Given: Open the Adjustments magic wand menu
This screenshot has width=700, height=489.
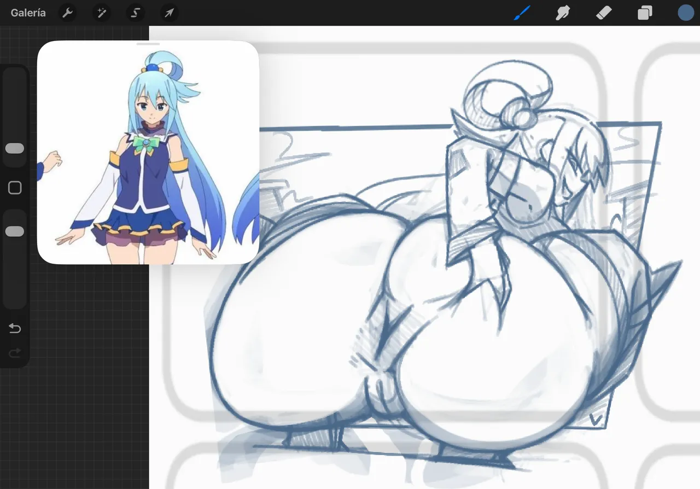Looking at the screenshot, I should (102, 13).
